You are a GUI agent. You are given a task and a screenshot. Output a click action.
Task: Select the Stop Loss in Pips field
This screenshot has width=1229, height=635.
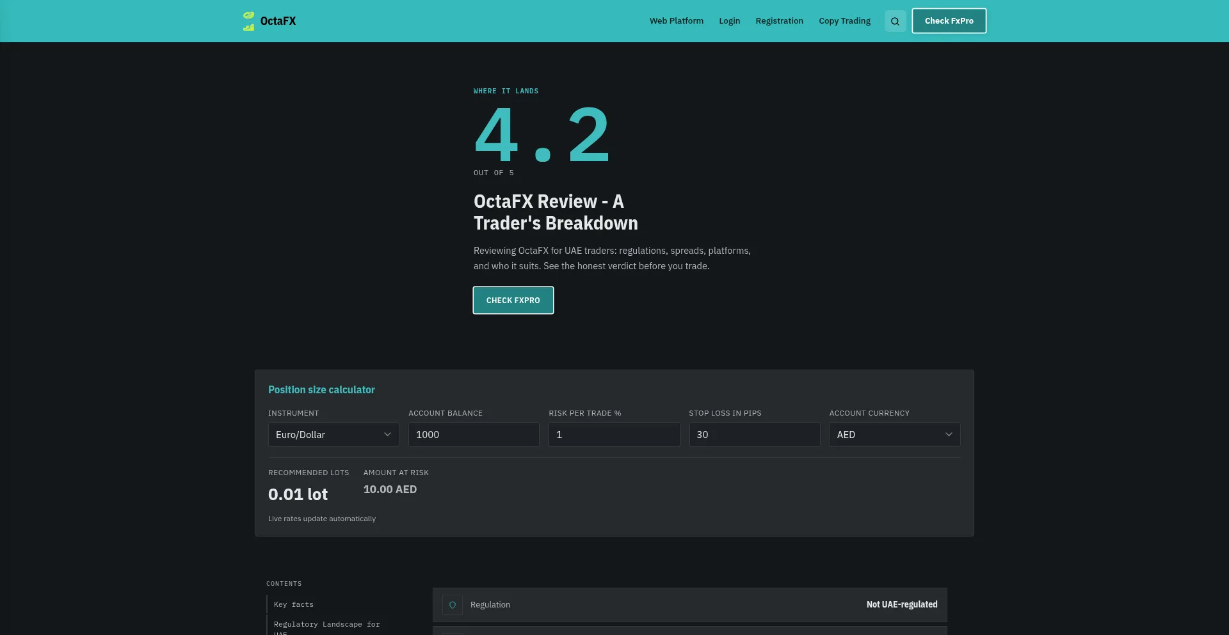[755, 435]
